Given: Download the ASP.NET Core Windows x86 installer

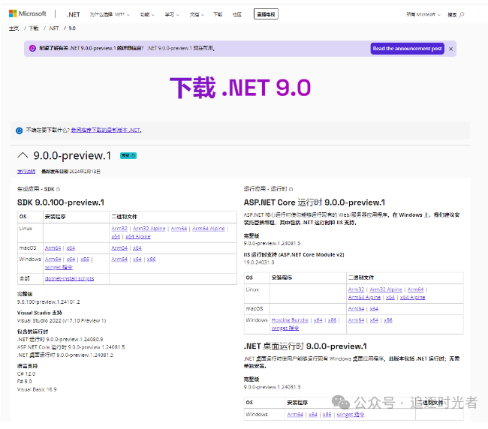Looking at the screenshot, I should [332, 320].
